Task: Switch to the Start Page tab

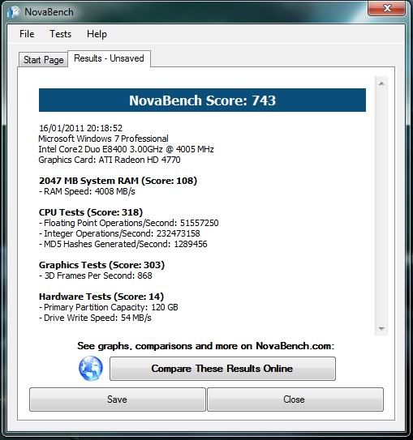Action: (43, 60)
